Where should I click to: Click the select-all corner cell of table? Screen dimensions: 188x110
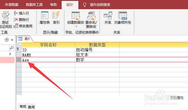pyautogui.click(x=19, y=44)
